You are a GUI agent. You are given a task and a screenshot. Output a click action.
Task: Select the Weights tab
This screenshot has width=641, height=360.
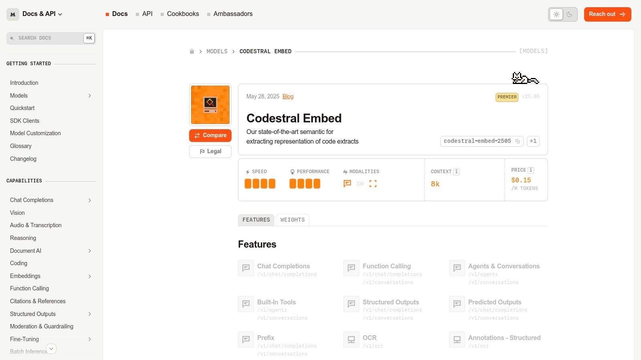pyautogui.click(x=292, y=220)
